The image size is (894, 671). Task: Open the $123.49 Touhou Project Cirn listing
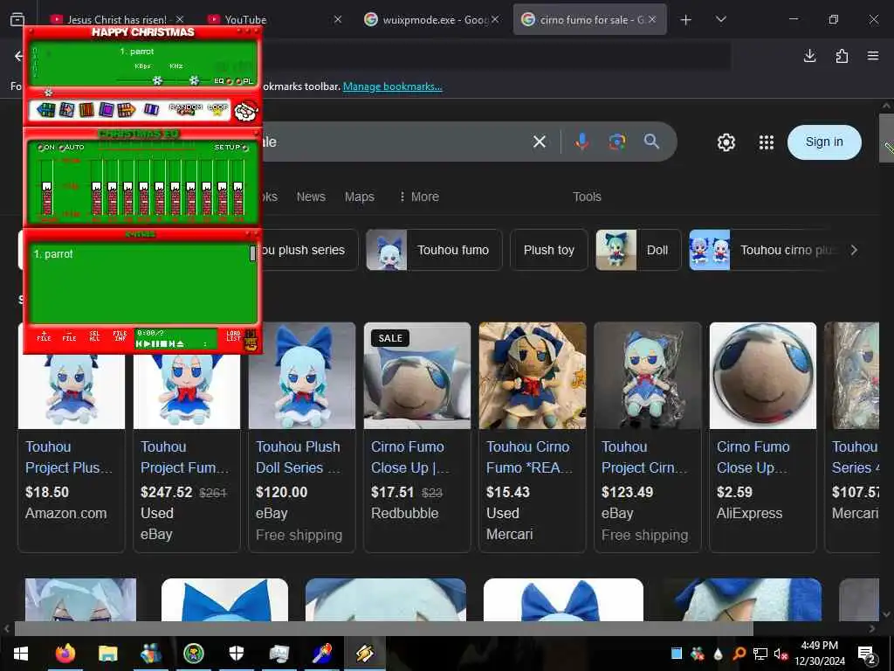pyautogui.click(x=647, y=437)
